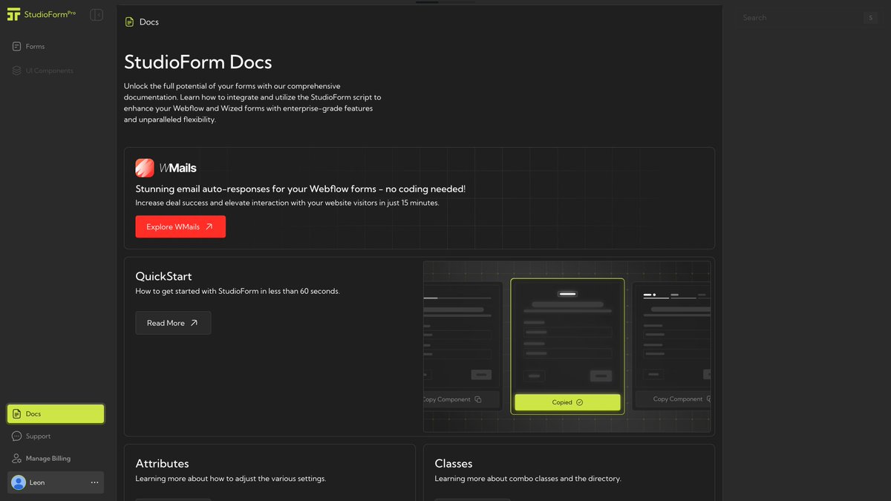
Task: Click the QuickStart Read More button
Action: pyautogui.click(x=173, y=323)
